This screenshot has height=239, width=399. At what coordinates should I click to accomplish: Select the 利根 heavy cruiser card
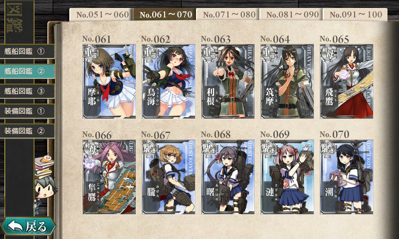coord(228,81)
